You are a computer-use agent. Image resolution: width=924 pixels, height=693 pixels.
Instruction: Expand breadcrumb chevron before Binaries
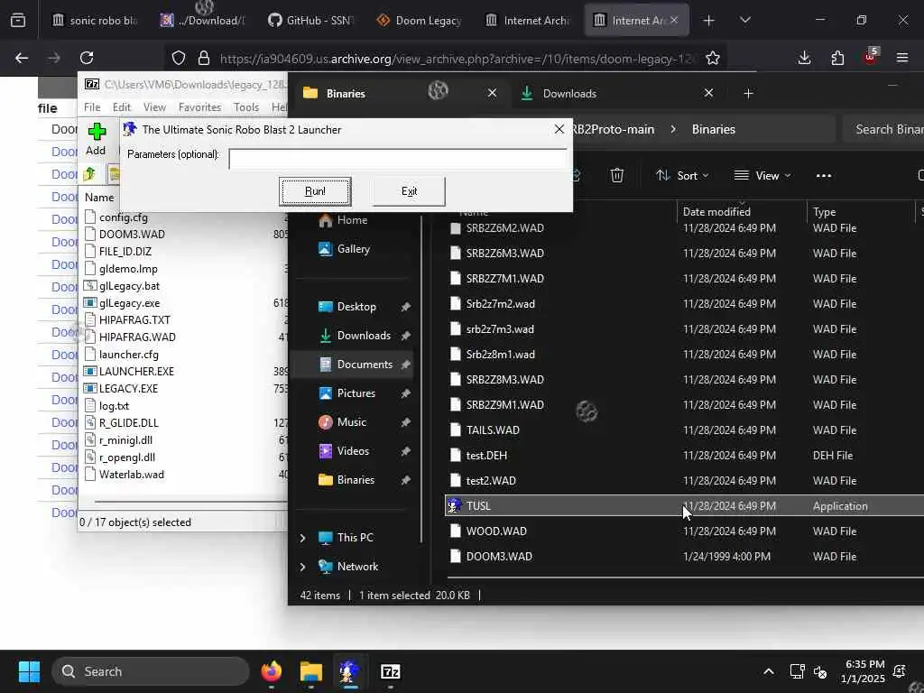coord(673,129)
